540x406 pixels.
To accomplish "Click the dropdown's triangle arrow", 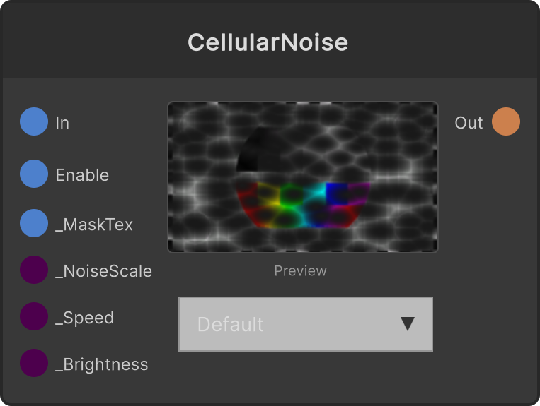I will click(408, 324).
